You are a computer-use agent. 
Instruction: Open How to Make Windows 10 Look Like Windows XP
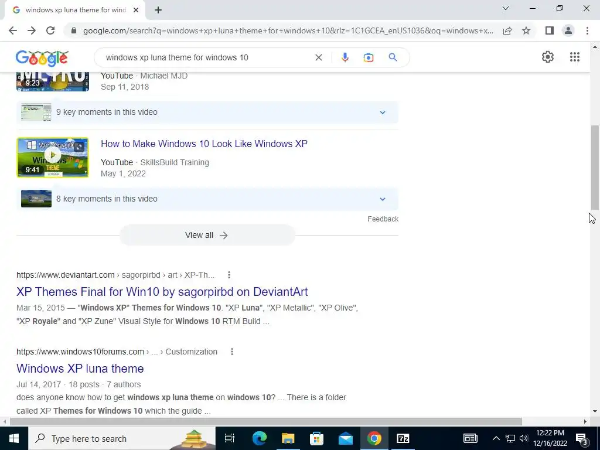coord(204,144)
